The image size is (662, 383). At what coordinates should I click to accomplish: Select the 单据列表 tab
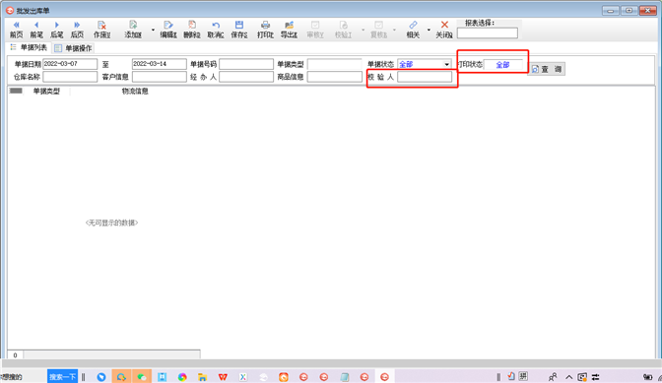[x=29, y=47]
